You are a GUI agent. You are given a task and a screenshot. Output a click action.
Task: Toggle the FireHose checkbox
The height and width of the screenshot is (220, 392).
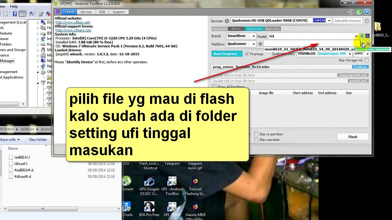(x=247, y=54)
